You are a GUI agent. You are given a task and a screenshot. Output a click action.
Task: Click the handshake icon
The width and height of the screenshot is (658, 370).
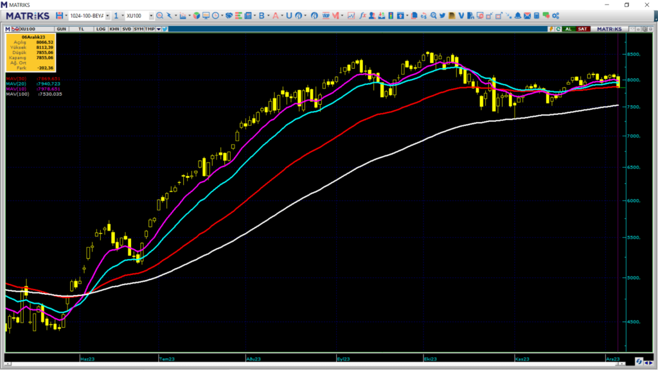229,15
